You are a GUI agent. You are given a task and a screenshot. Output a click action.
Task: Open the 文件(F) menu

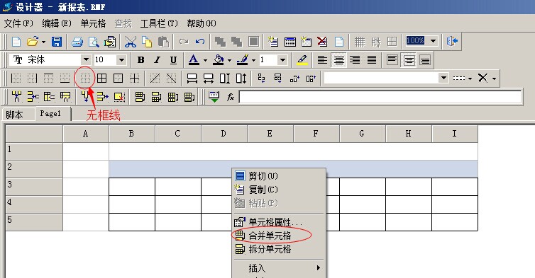coord(18,23)
